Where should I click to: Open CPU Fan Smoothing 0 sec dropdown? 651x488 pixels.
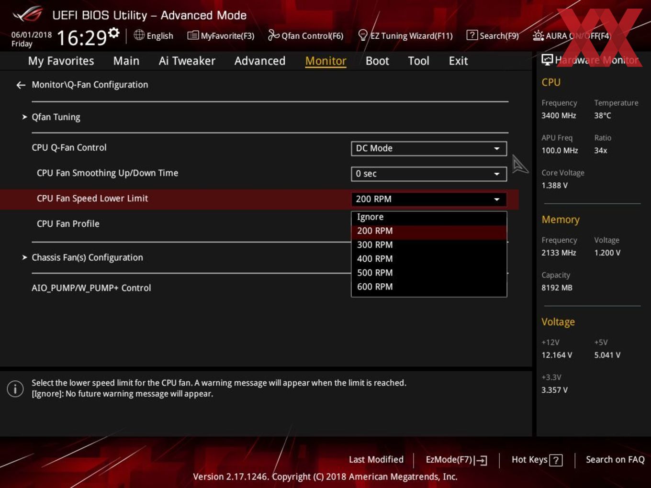pos(429,174)
